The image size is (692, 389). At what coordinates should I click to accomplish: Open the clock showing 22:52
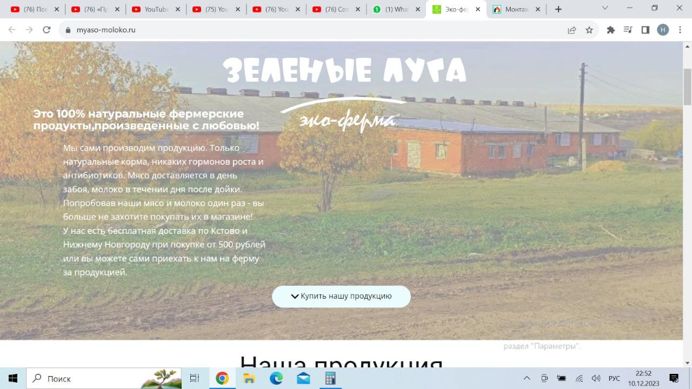point(643,378)
